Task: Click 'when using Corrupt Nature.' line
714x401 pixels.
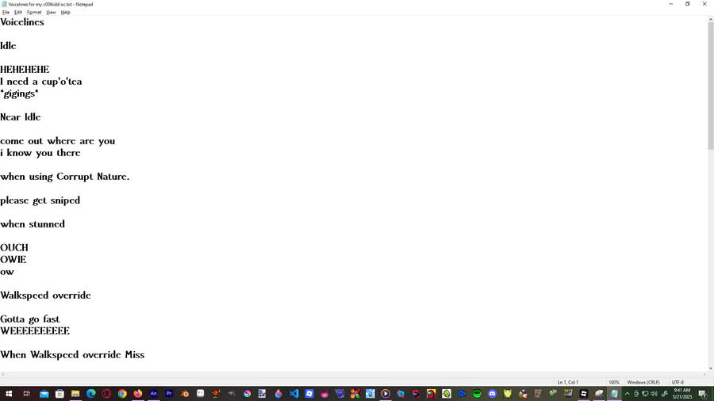Action: click(65, 177)
